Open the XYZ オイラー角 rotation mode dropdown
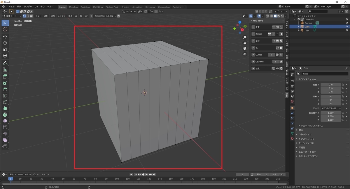 point(331,108)
